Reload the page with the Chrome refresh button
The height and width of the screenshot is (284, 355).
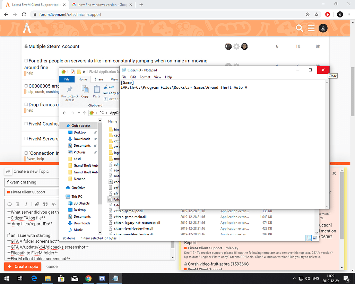pyautogui.click(x=24, y=15)
